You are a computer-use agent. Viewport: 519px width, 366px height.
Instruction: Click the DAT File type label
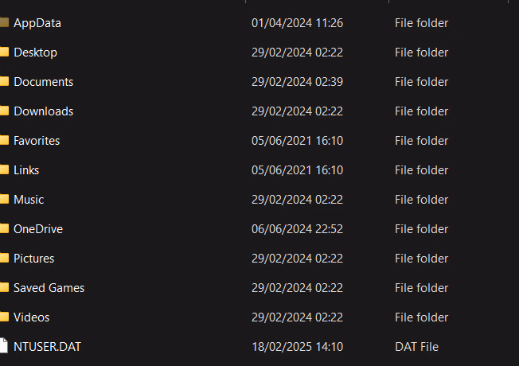point(416,347)
